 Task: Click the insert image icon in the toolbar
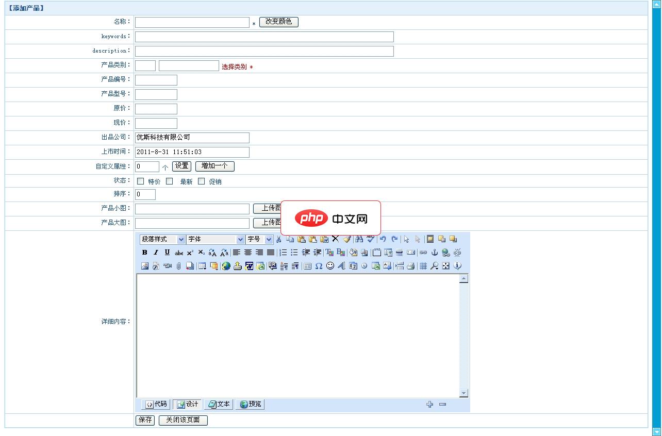coord(144,265)
